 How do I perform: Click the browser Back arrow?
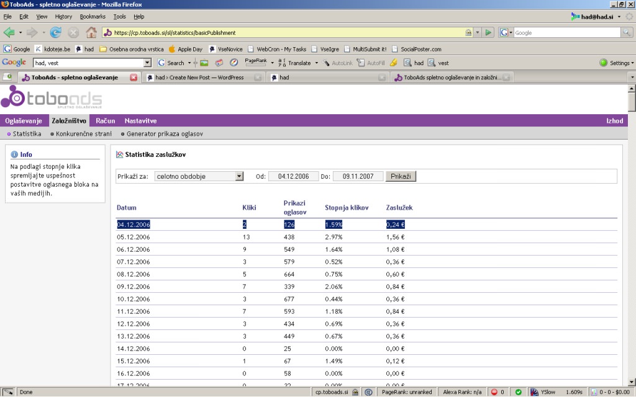pos(9,32)
